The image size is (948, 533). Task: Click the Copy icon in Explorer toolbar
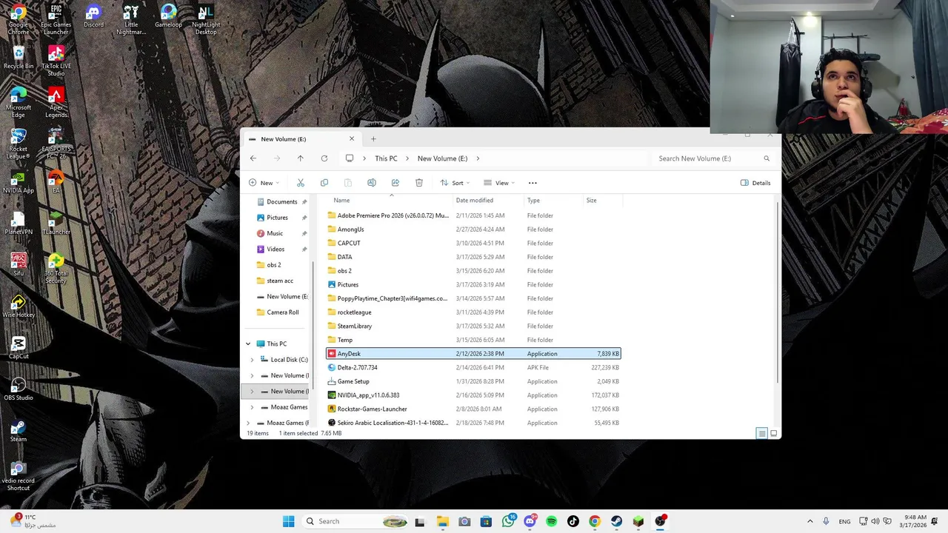324,183
